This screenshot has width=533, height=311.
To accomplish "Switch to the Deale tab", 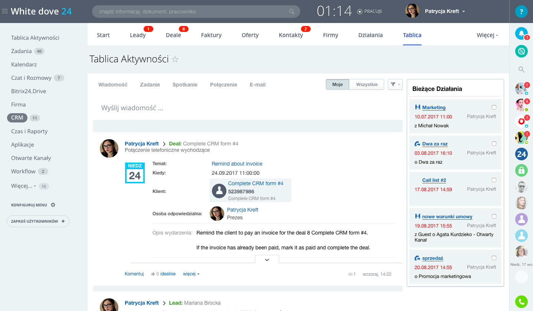I will (173, 35).
